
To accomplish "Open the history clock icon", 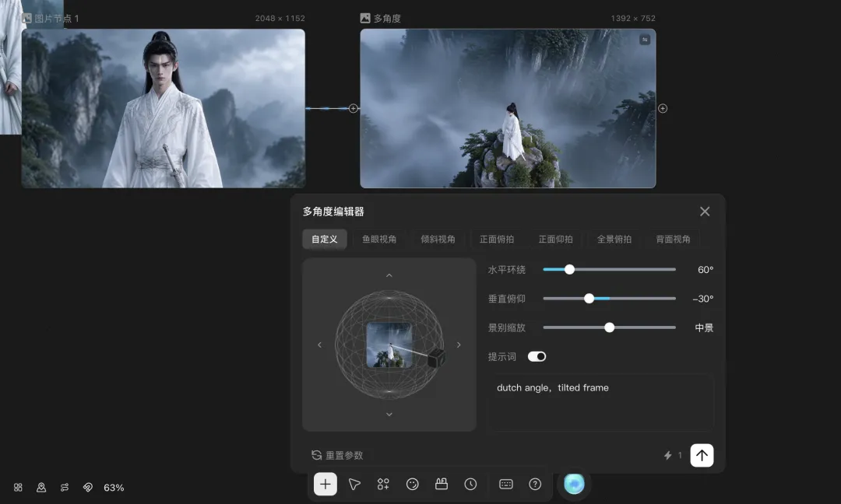I will (x=470, y=485).
